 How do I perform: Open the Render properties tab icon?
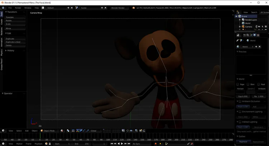click(245, 35)
